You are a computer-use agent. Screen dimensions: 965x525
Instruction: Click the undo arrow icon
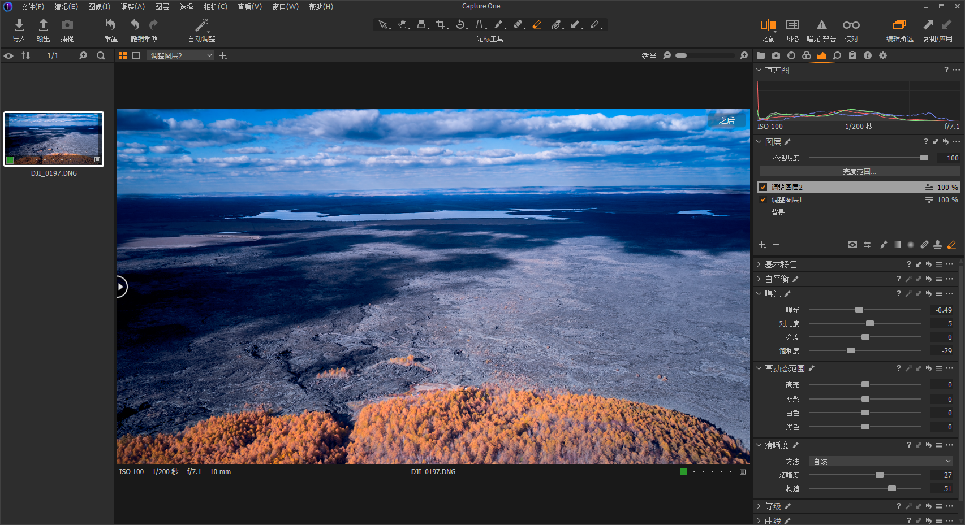coord(135,25)
